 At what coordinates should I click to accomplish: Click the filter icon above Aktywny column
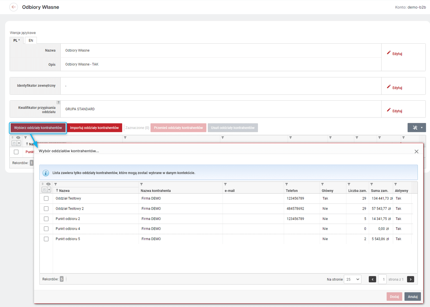pyautogui.click(x=396, y=184)
